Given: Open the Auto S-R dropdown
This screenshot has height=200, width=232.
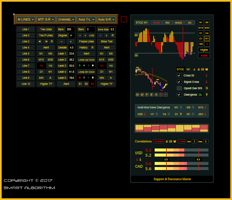Looking at the screenshot, I should click(x=106, y=20).
